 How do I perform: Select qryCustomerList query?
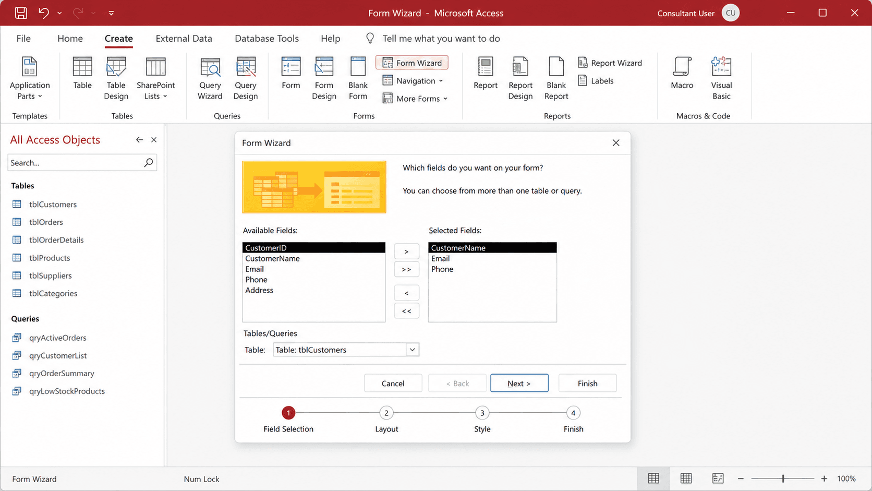click(x=58, y=355)
